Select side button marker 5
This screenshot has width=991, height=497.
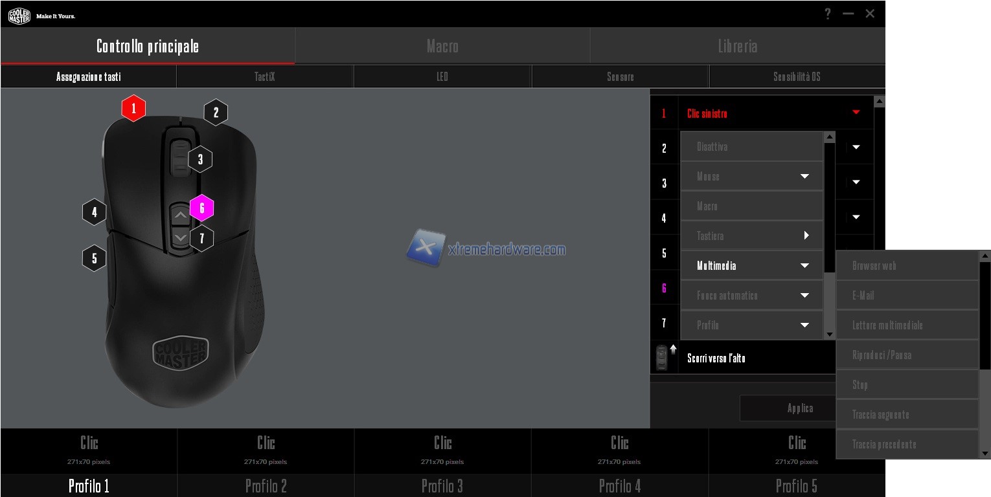point(94,258)
